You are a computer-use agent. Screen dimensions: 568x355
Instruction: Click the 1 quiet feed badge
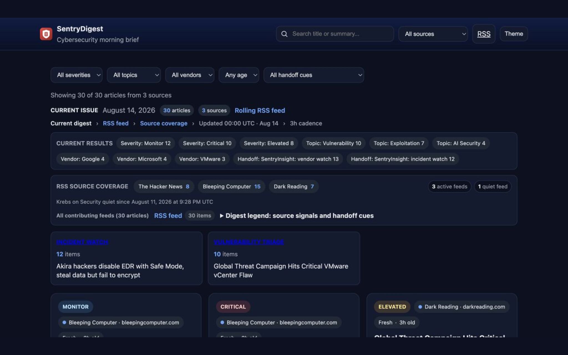click(x=493, y=187)
